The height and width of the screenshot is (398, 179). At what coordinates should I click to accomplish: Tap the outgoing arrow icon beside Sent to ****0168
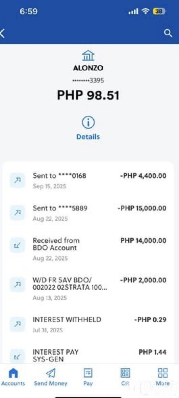(18, 180)
